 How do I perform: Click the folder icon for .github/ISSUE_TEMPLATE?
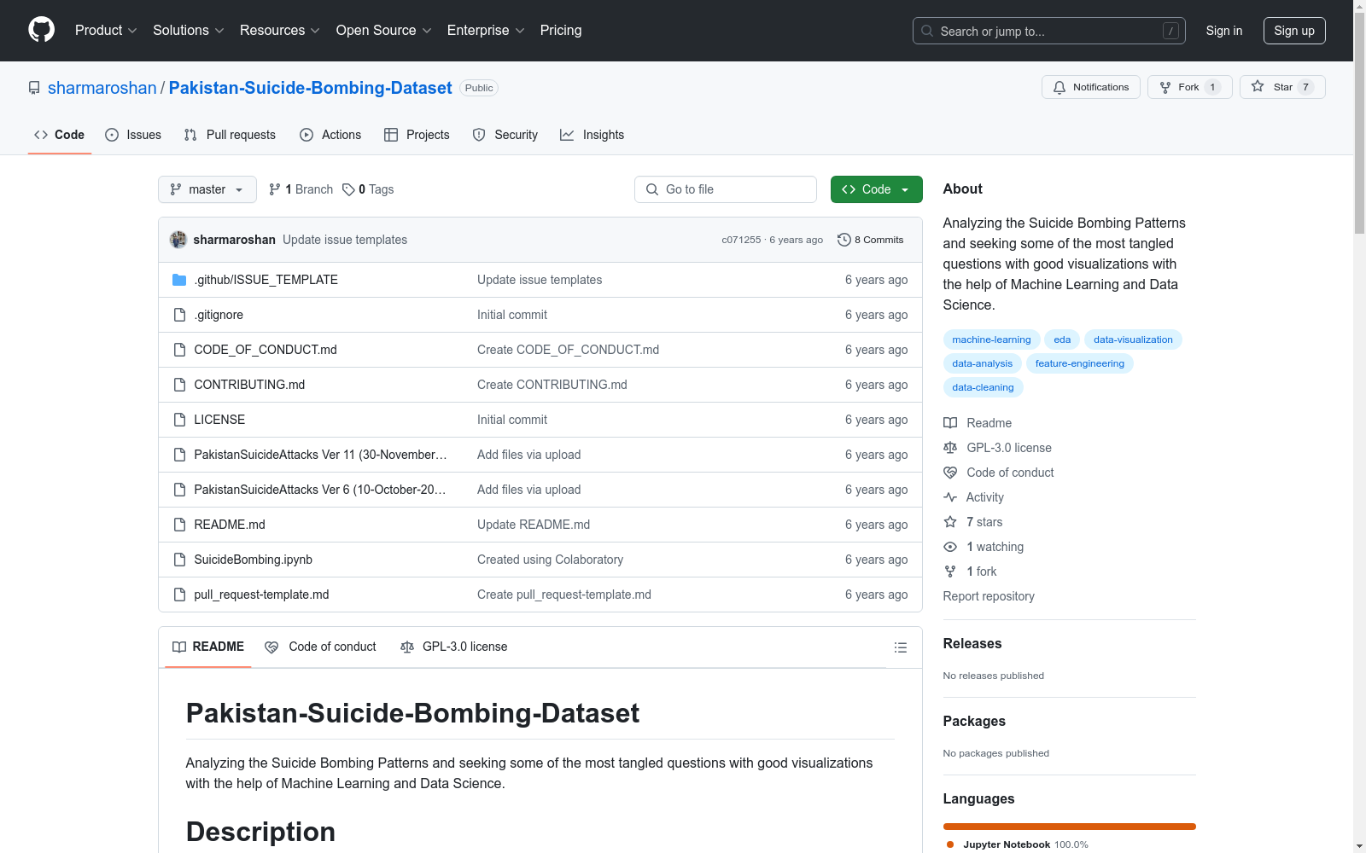point(179,280)
